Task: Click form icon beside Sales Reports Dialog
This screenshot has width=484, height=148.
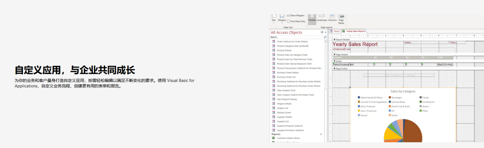Action: tap(273, 99)
